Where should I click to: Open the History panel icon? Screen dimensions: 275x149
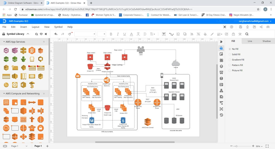click(x=221, y=115)
